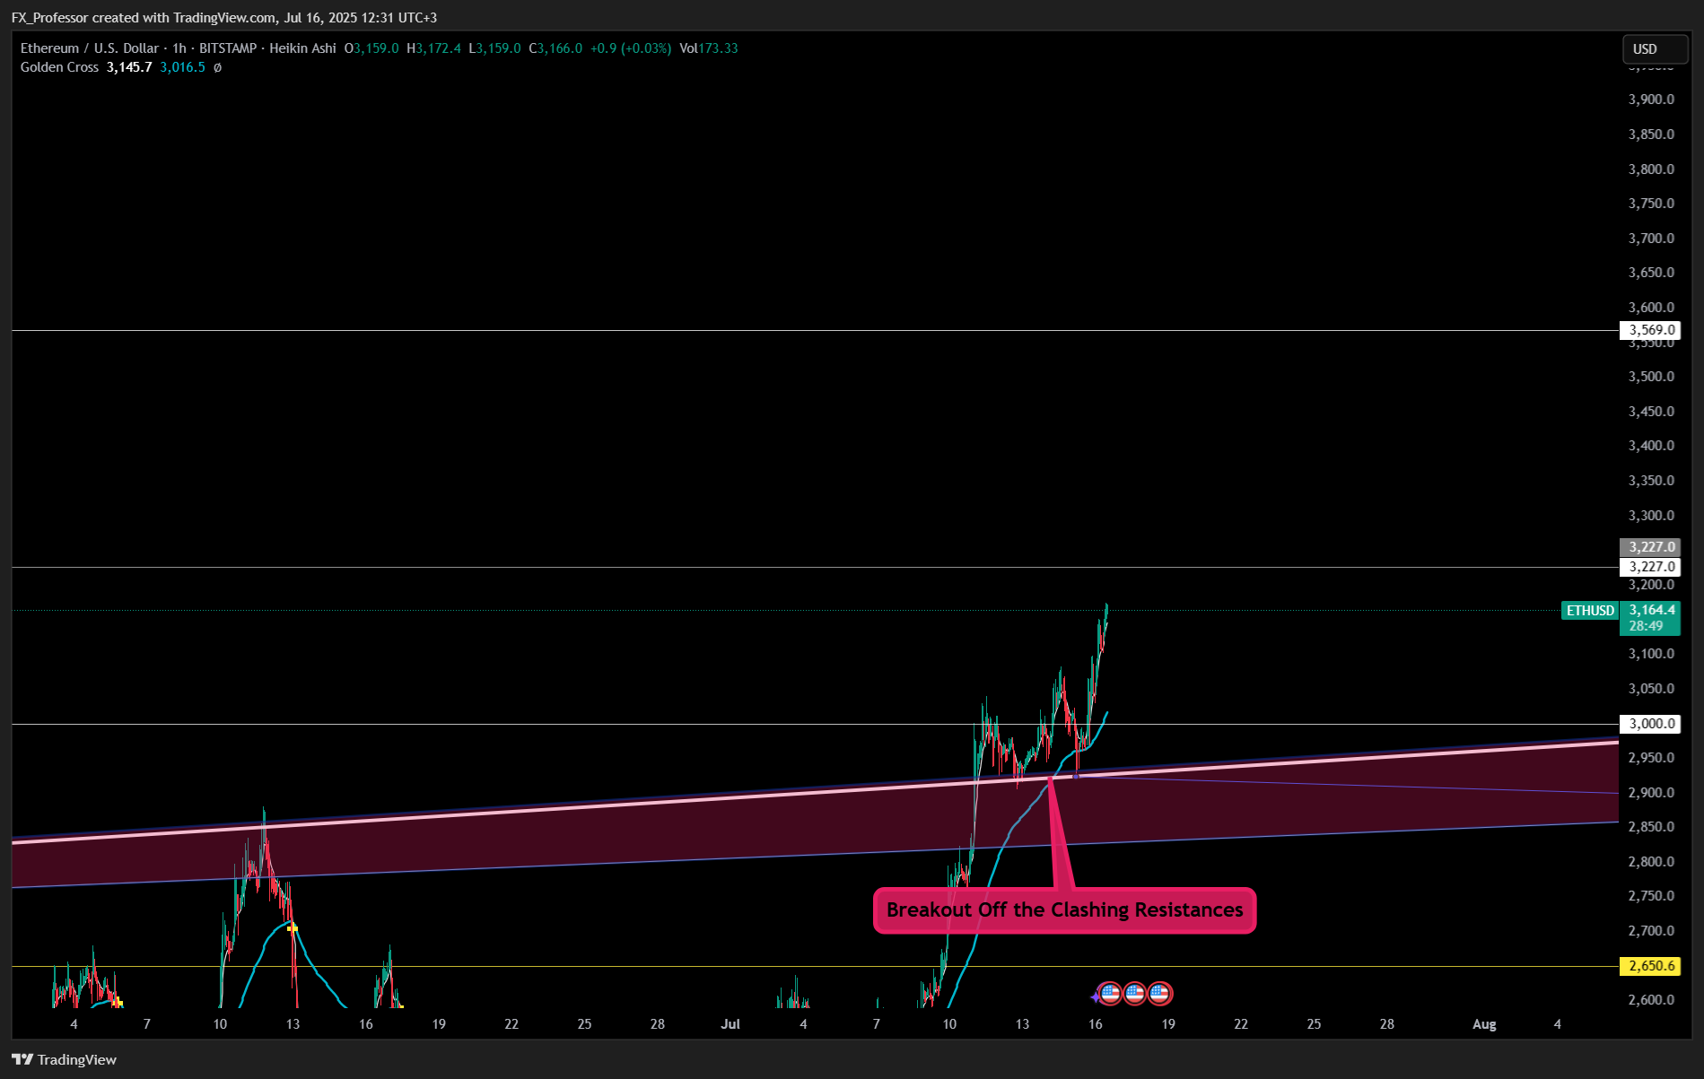The height and width of the screenshot is (1079, 1704).
Task: Click the change value +0.9 (+0.03%)
Action: pos(631,48)
